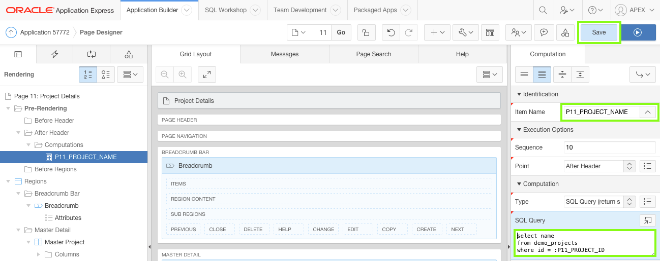Screen dimensions: 660x261
Task: Click the page lock icon button
Action: 366,32
